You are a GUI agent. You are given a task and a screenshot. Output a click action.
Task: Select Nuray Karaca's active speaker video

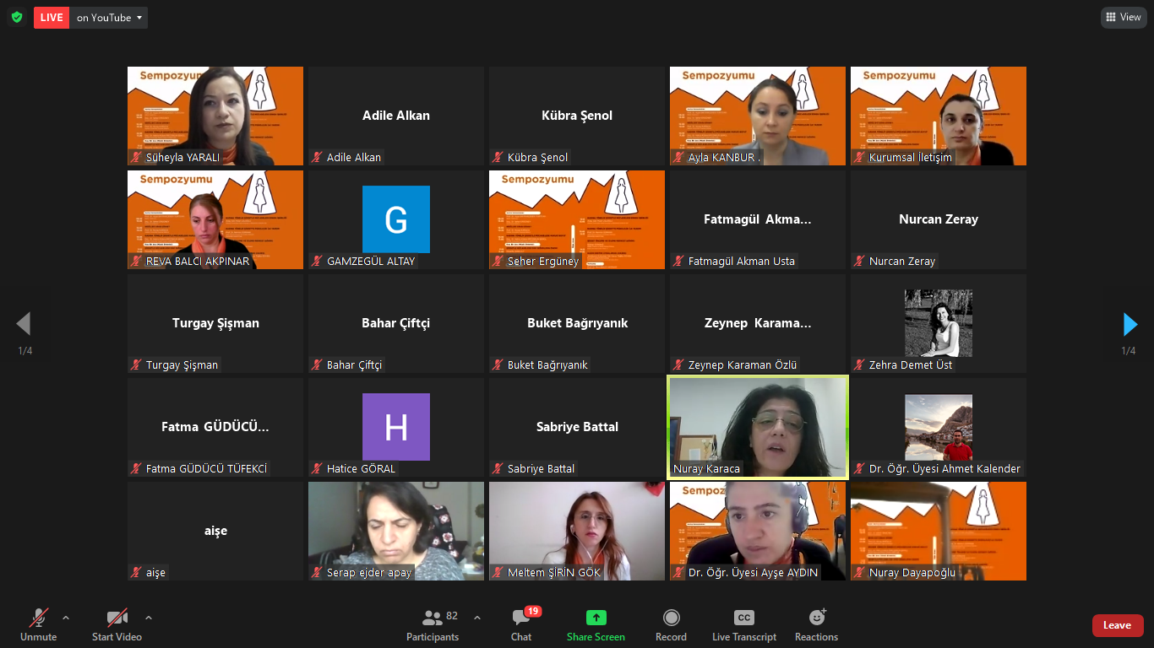pos(758,428)
